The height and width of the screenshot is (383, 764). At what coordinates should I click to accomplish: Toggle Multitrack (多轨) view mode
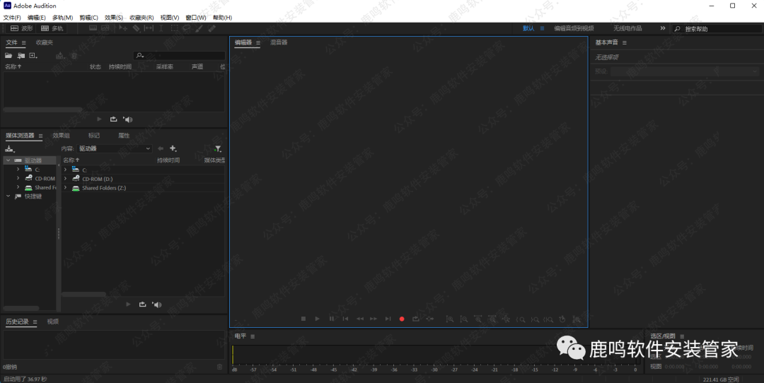(52, 28)
